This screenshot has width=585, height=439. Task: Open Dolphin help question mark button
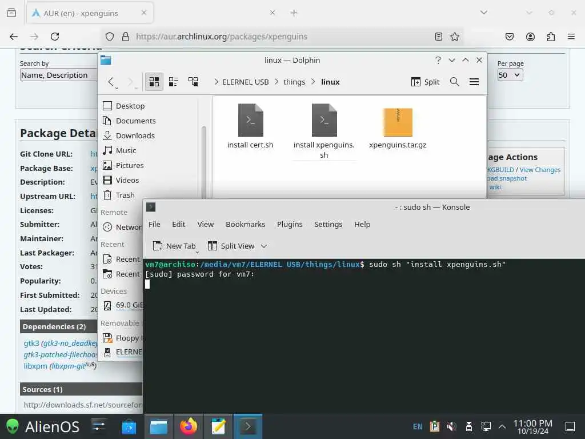pos(438,60)
